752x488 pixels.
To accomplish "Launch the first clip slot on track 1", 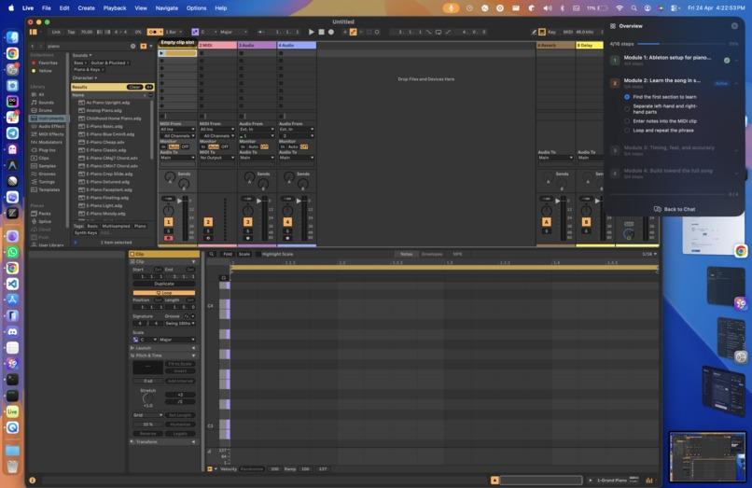I will point(161,53).
